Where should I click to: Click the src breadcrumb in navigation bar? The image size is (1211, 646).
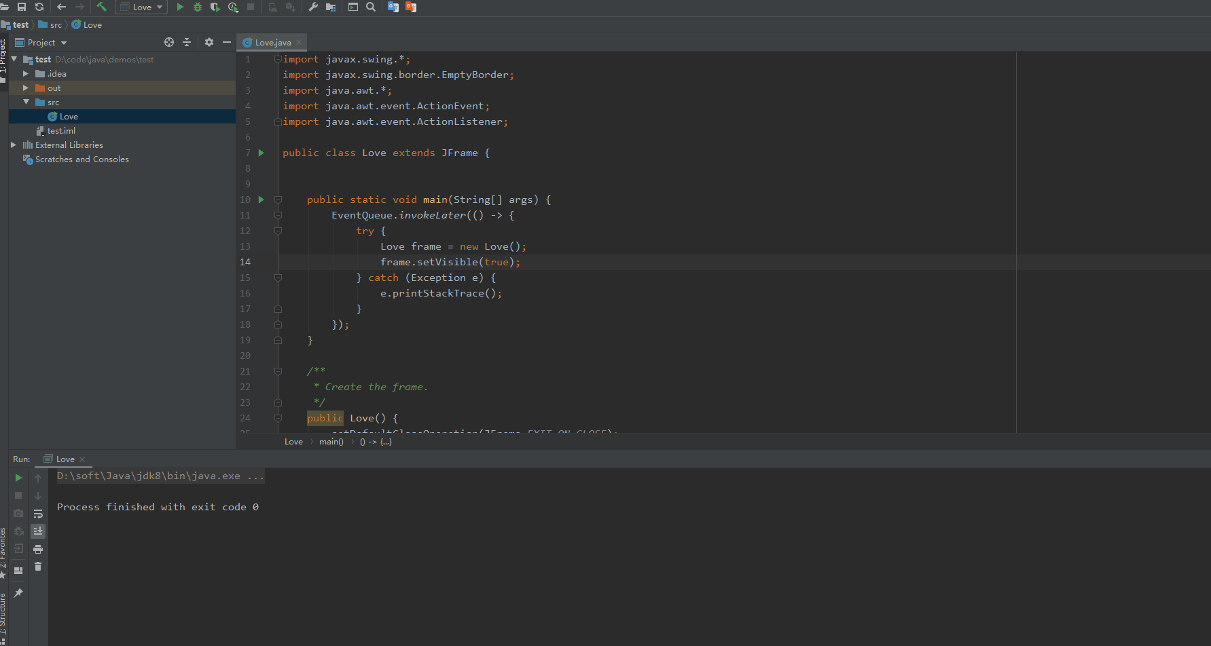click(x=50, y=24)
